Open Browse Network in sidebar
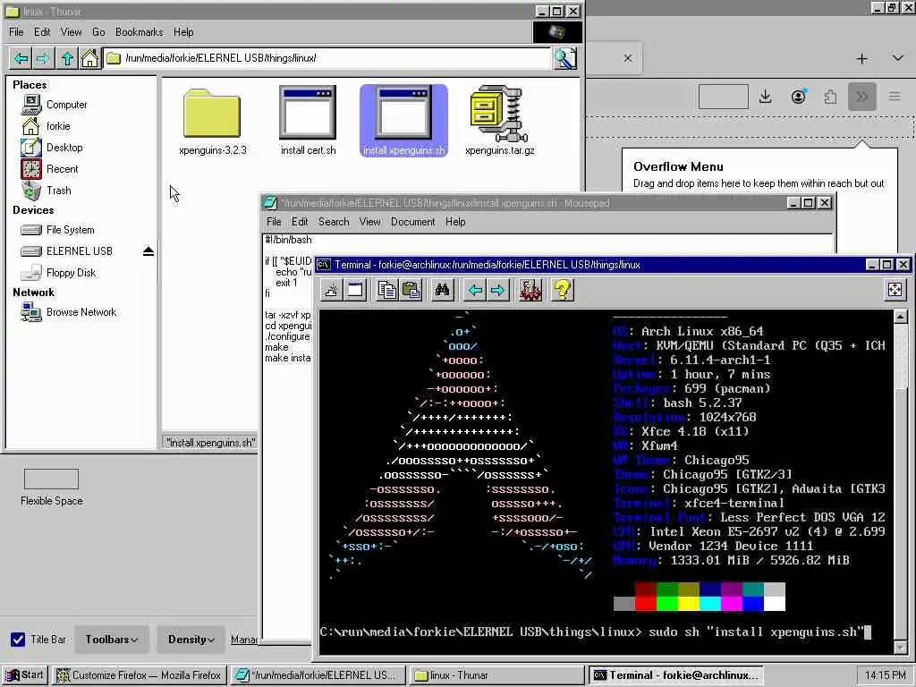Image resolution: width=916 pixels, height=687 pixels. click(x=68, y=312)
